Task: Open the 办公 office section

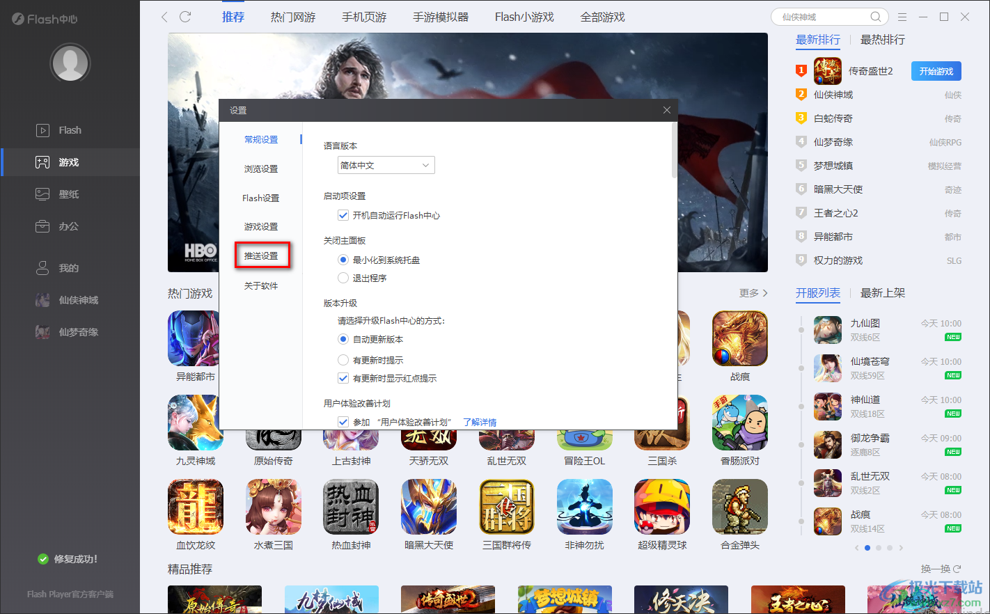Action: pos(70,226)
